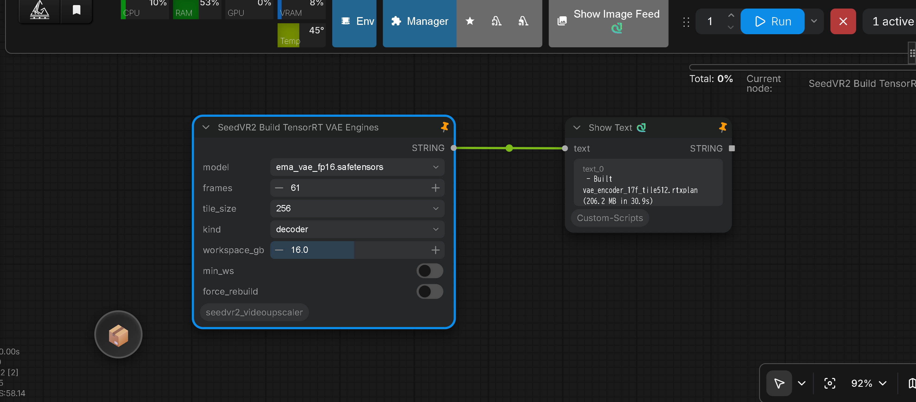Open Run options dropdown arrow
Screen dimensions: 916x402
814,21
